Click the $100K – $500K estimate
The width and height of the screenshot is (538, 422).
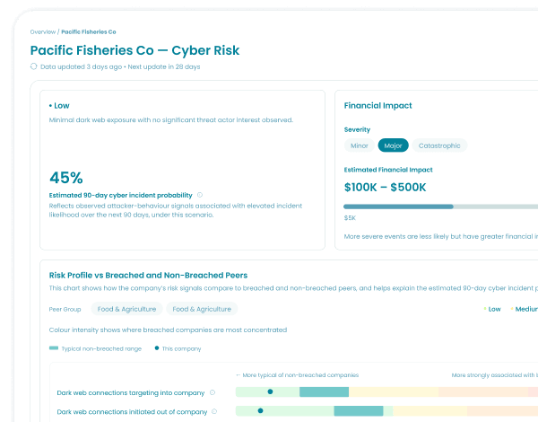(385, 188)
